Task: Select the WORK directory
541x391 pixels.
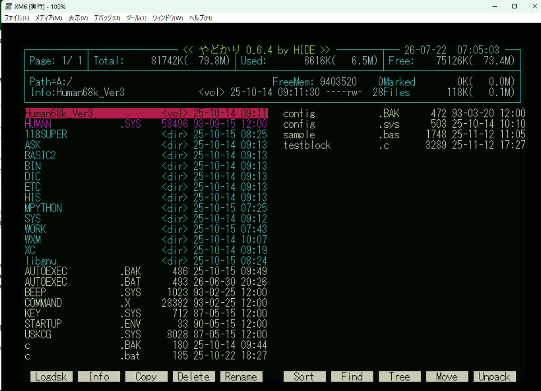Action: (146, 229)
